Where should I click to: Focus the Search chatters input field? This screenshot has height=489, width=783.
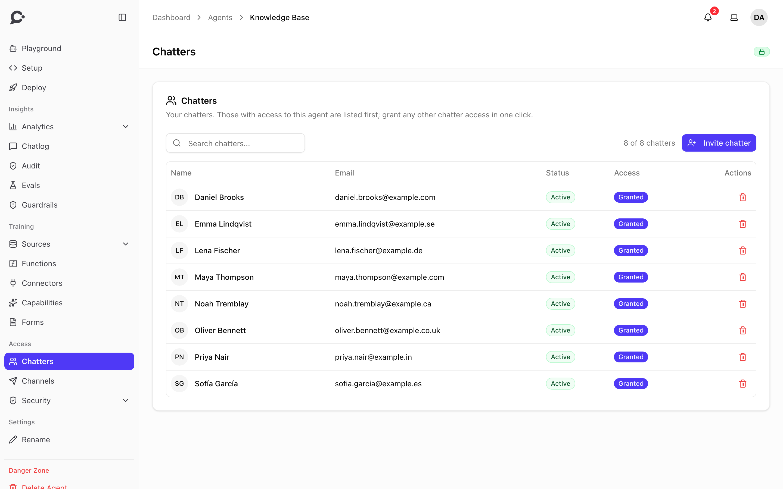235,143
